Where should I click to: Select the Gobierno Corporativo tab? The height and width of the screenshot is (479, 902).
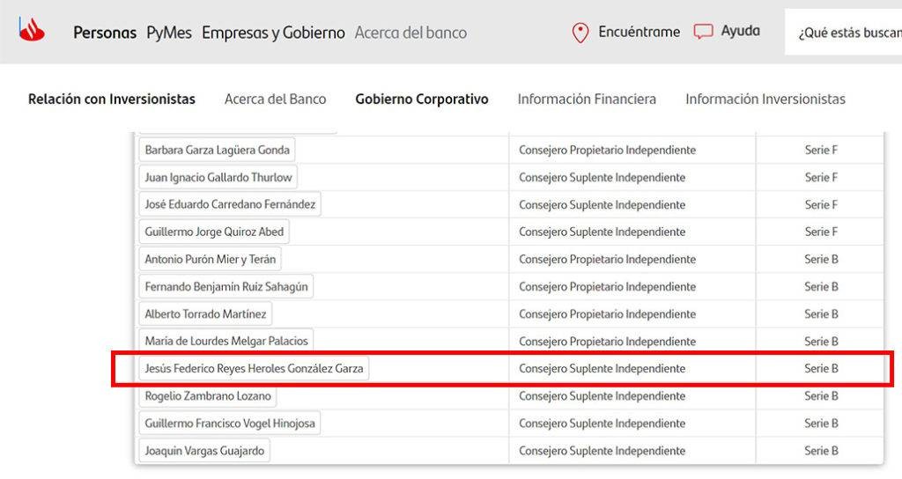coord(422,99)
